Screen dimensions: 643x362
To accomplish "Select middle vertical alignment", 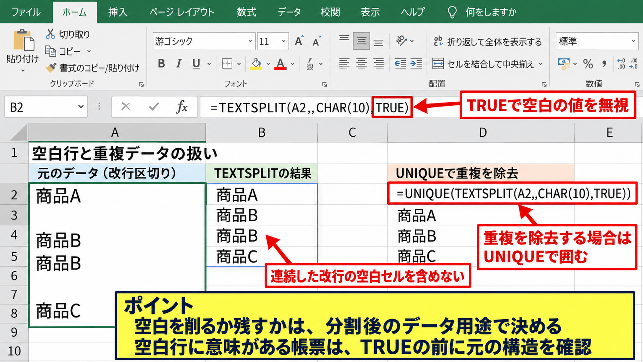I will coord(361,41).
